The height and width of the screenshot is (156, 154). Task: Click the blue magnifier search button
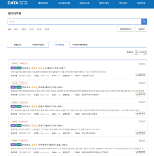pos(144,21)
